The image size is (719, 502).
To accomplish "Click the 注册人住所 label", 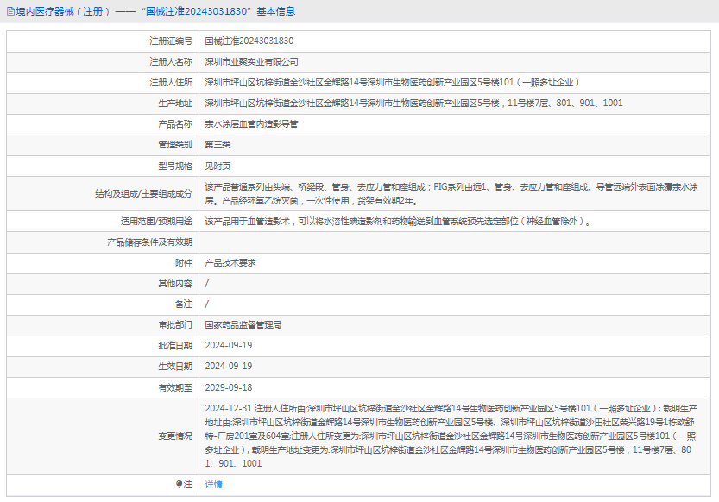I will click(171, 83).
